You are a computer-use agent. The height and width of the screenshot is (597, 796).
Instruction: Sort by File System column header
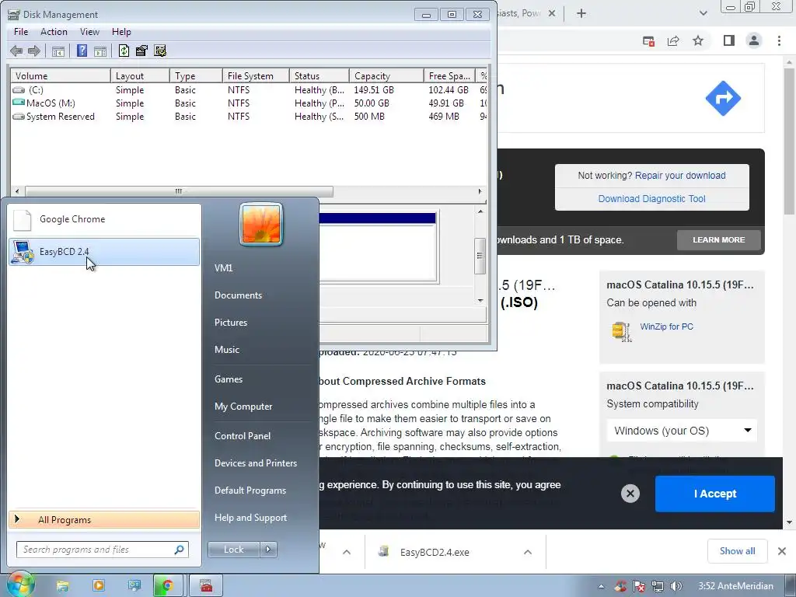(x=256, y=75)
